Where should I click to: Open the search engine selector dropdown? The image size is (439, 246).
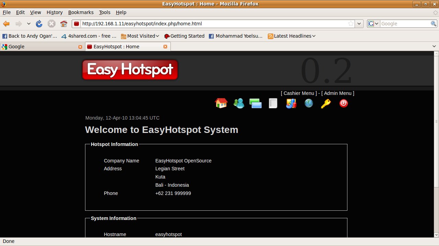pos(373,24)
